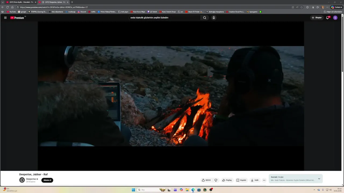Subscribe with the Abone ol button
Viewport: 344px width, 193px height.
coord(47,180)
